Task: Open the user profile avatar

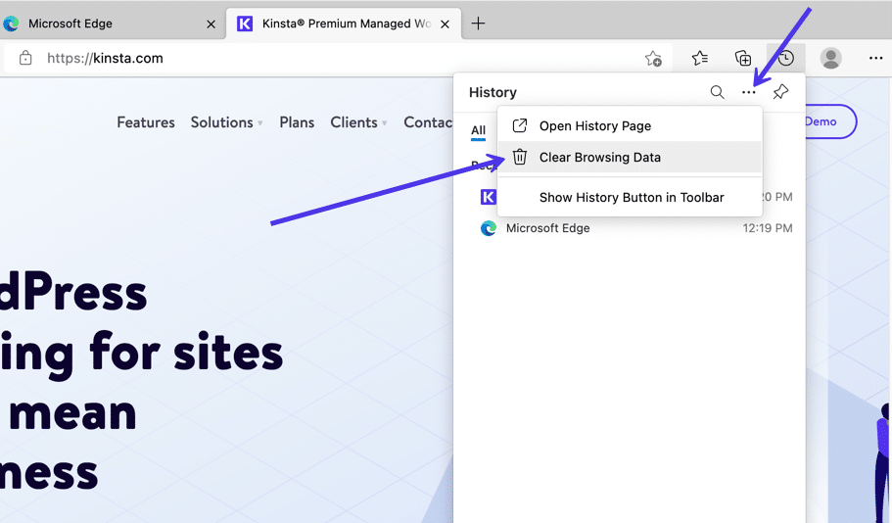Action: coord(830,58)
